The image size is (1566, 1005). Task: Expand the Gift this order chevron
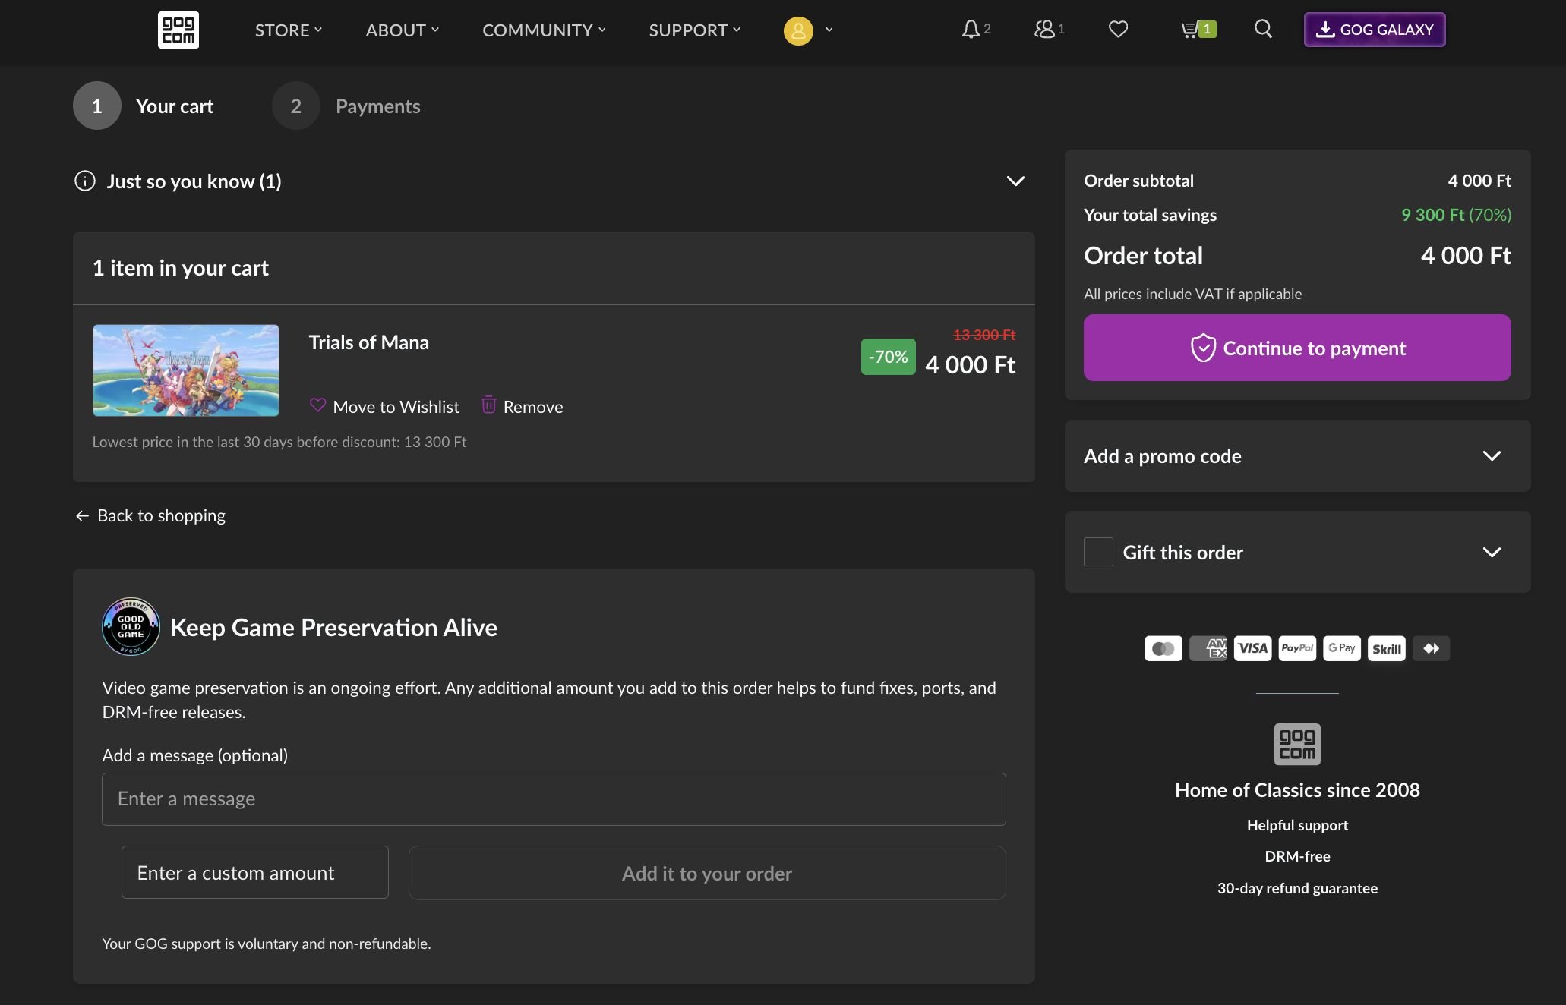1492,552
